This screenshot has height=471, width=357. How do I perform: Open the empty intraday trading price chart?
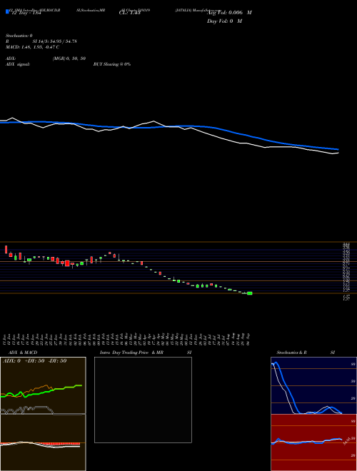[x=143, y=400]
